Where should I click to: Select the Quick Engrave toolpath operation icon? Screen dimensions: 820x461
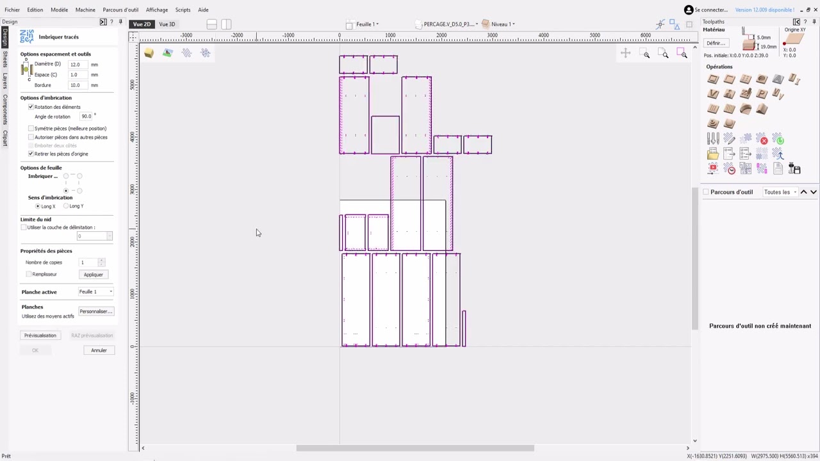pos(746,93)
